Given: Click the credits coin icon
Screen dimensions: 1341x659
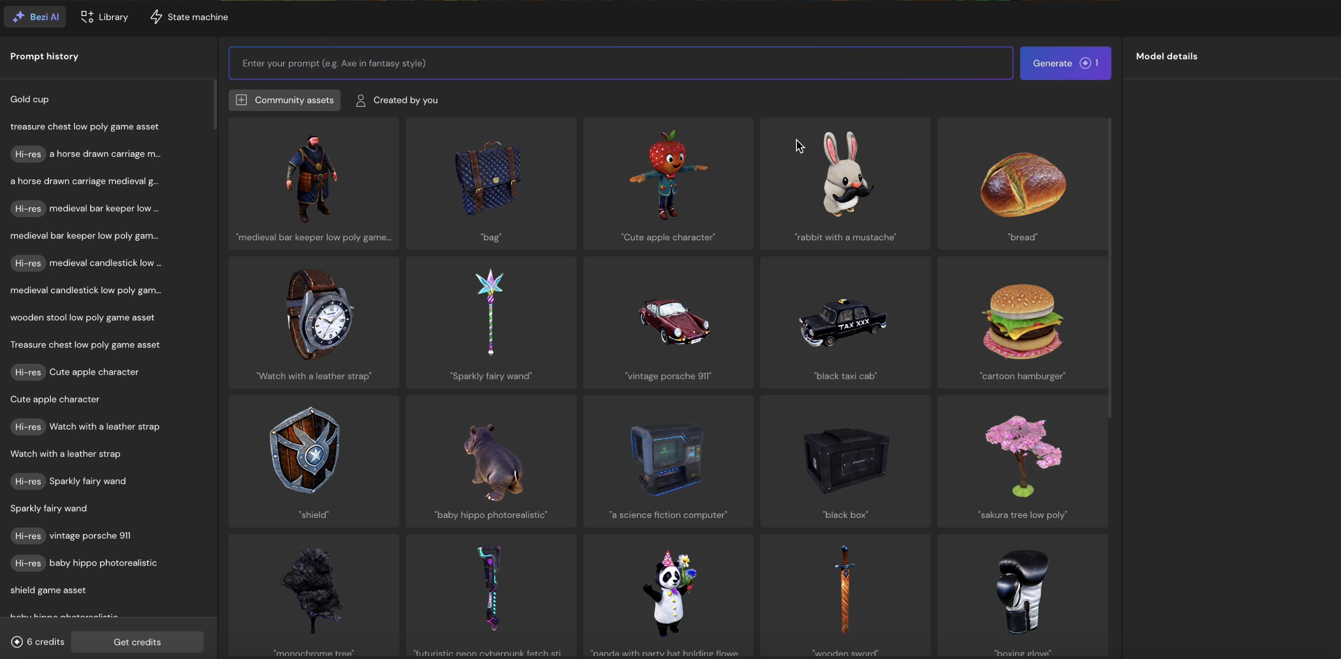Looking at the screenshot, I should (x=17, y=642).
